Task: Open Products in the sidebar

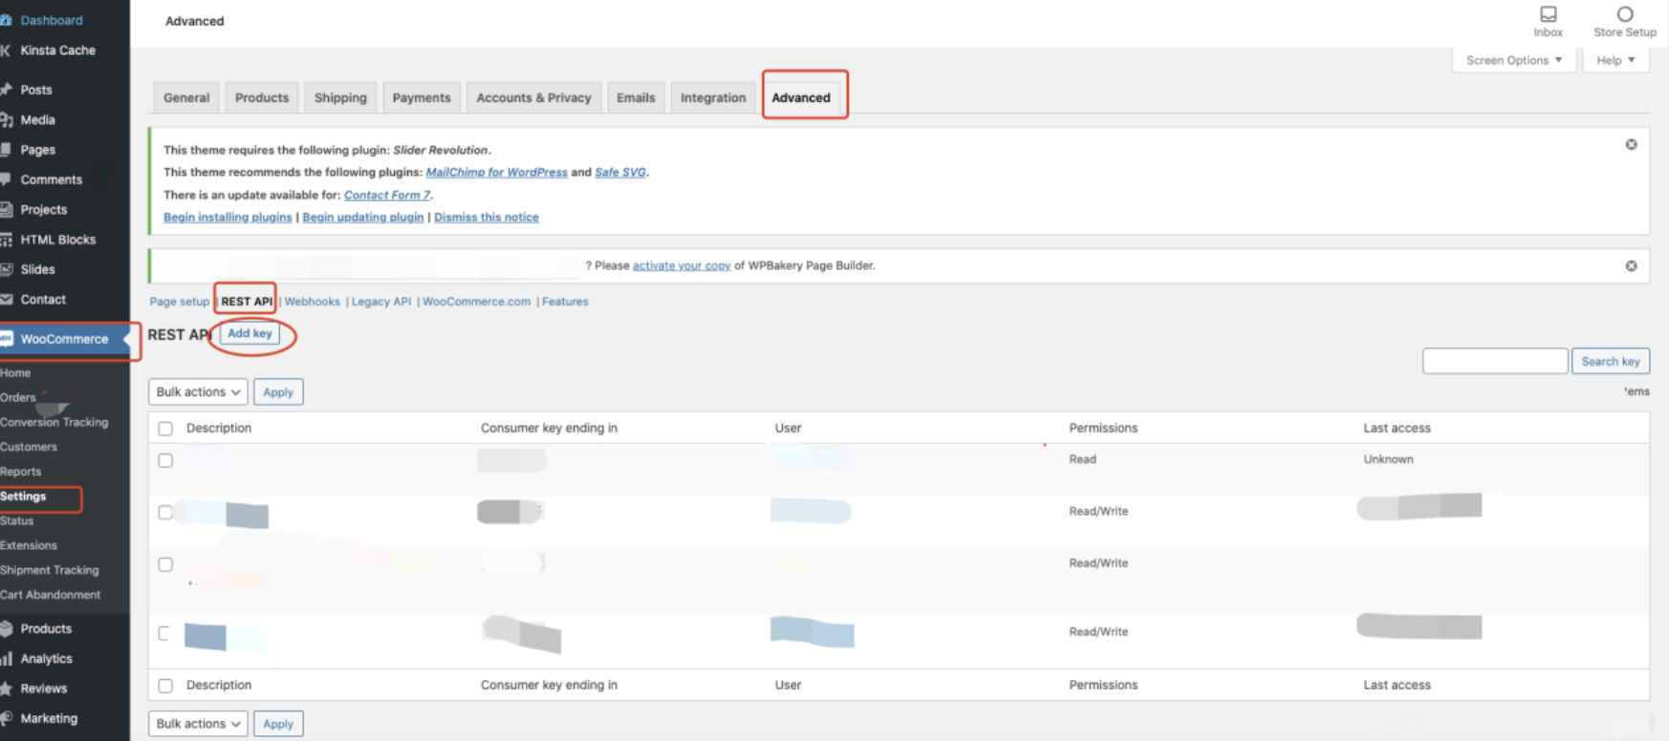Action: click(45, 628)
